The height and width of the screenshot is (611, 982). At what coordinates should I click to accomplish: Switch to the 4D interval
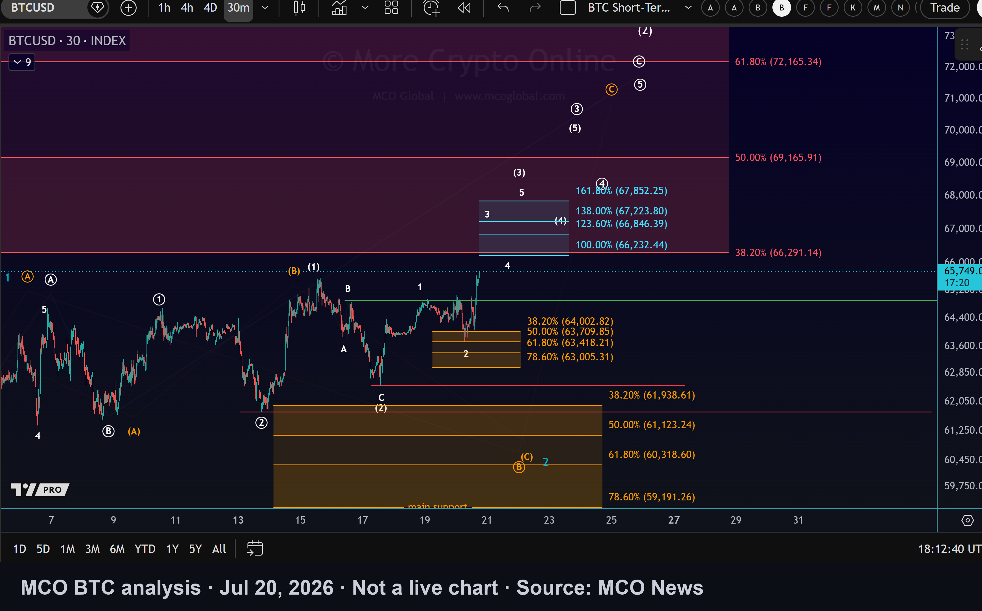pos(210,8)
